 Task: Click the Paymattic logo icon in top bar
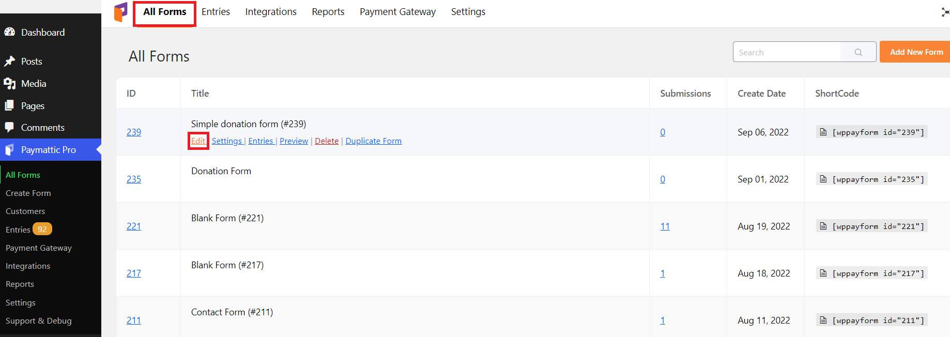click(120, 12)
